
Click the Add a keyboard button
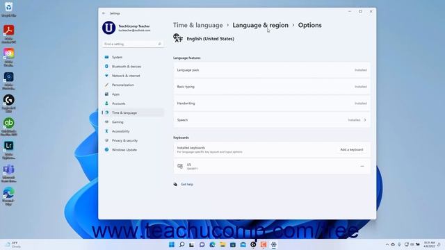pos(352,150)
